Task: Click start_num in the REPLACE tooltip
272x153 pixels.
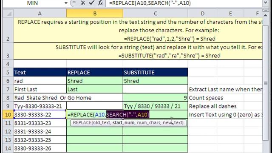Action: point(123,123)
